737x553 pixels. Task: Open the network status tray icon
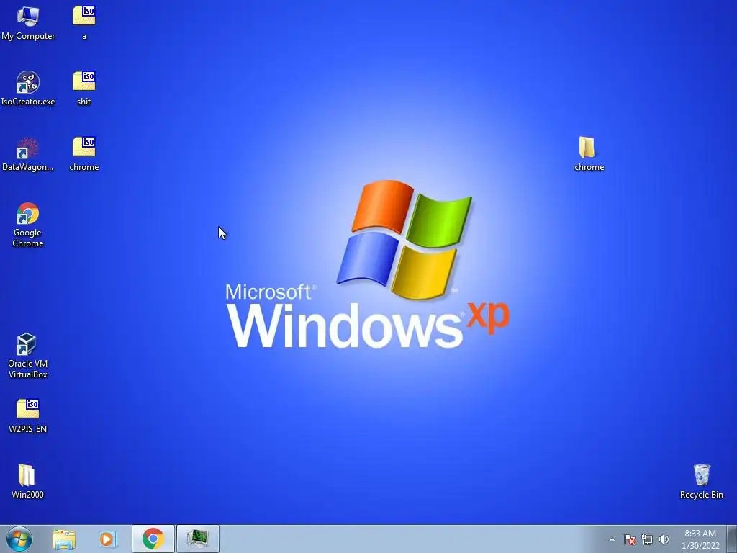point(647,539)
